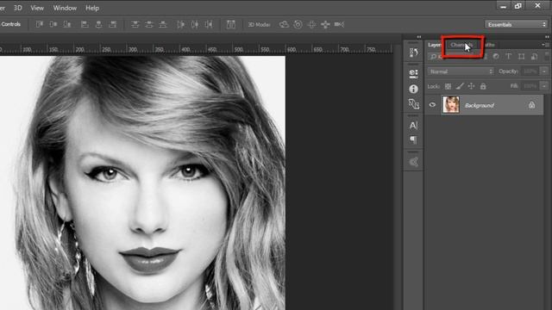Open the Layers panel flyout menu
Image resolution: width=552 pixels, height=310 pixels.
[545, 45]
